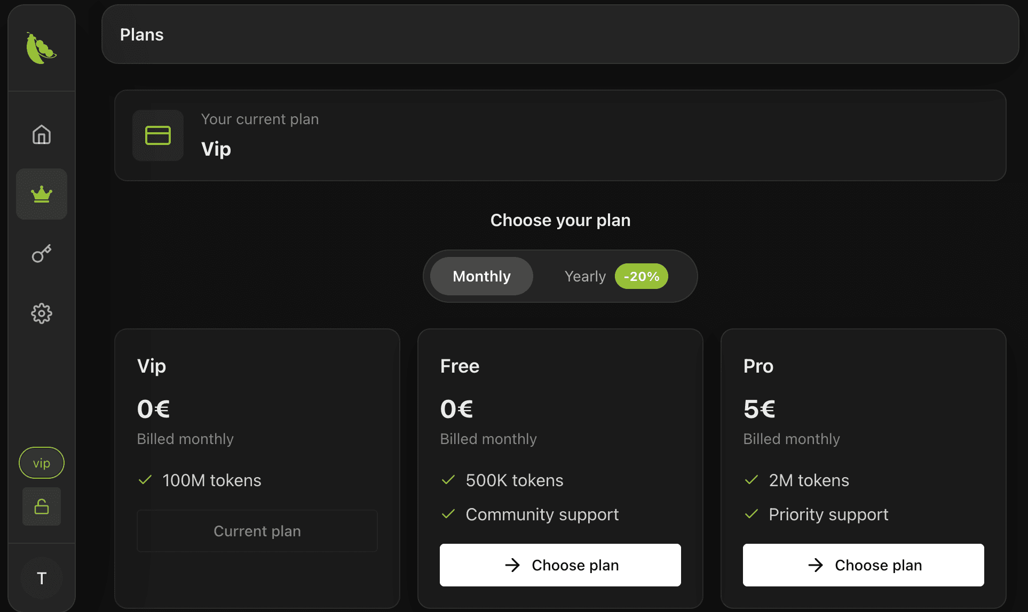Click the Priority support checkmark
Image resolution: width=1028 pixels, height=612 pixels.
coord(752,514)
